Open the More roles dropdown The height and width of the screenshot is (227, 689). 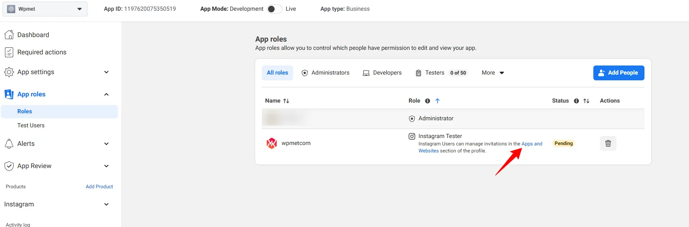click(x=493, y=73)
